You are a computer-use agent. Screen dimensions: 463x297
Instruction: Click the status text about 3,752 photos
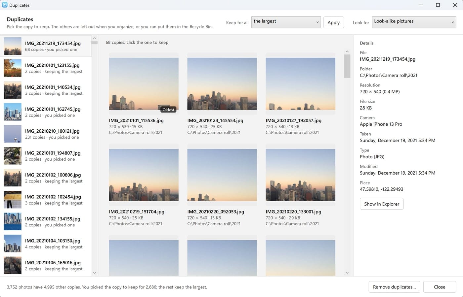[x=107, y=287]
